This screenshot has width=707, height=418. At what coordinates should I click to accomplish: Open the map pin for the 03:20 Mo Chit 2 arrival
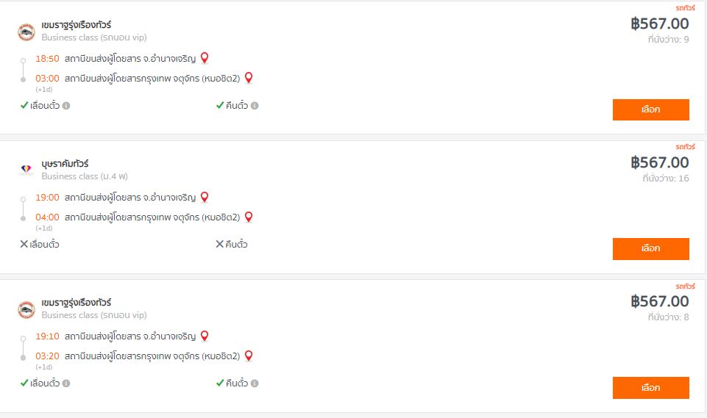[x=249, y=356]
